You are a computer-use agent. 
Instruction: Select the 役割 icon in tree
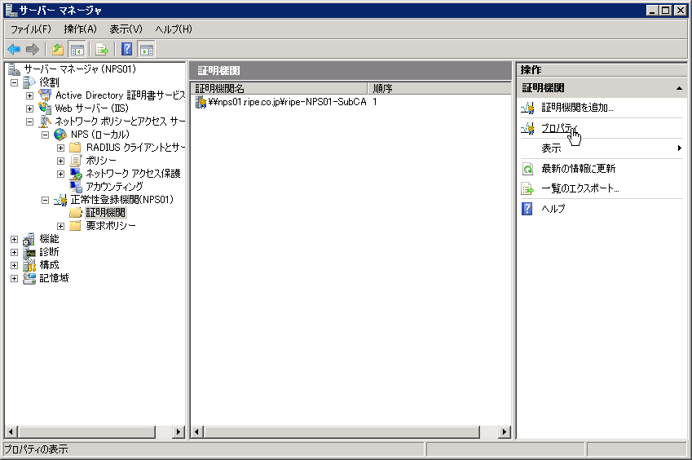(29, 82)
